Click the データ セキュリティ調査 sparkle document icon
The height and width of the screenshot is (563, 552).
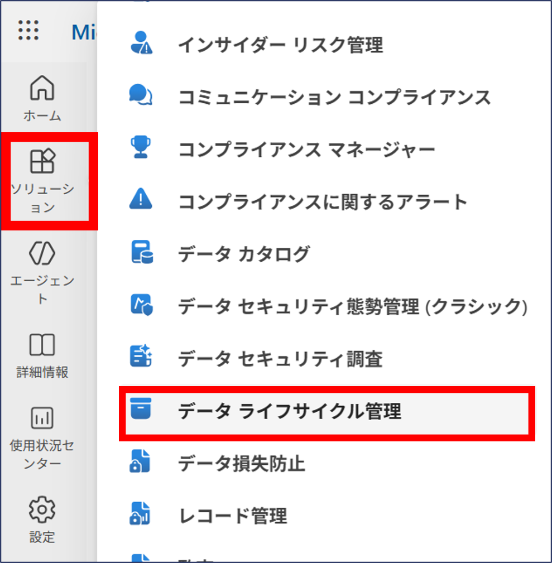point(141,356)
